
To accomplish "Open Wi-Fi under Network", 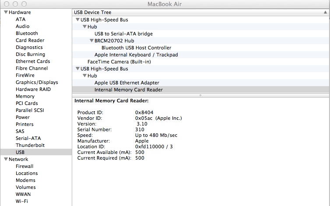I will [22, 201].
